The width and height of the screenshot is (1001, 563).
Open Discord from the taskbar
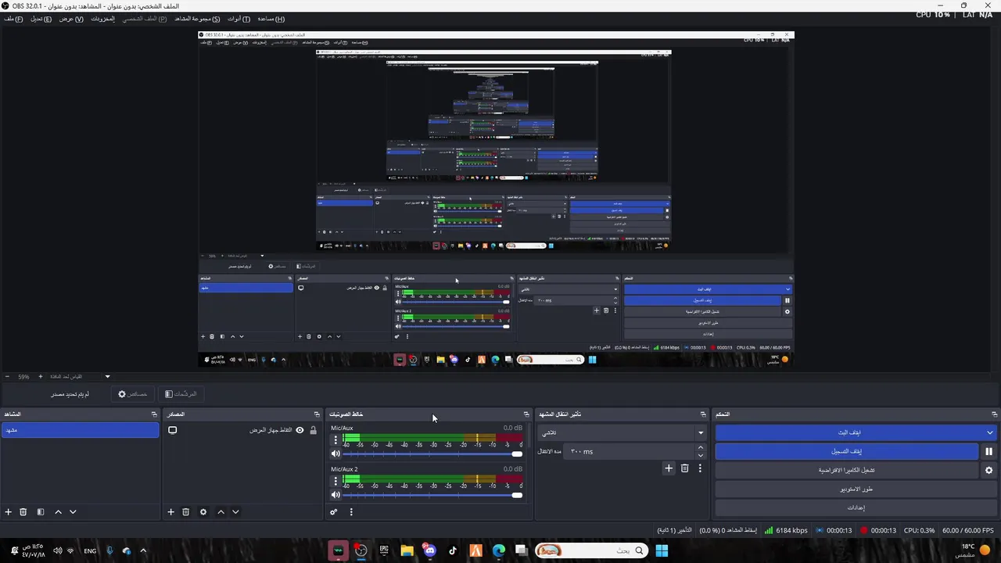[x=429, y=550]
